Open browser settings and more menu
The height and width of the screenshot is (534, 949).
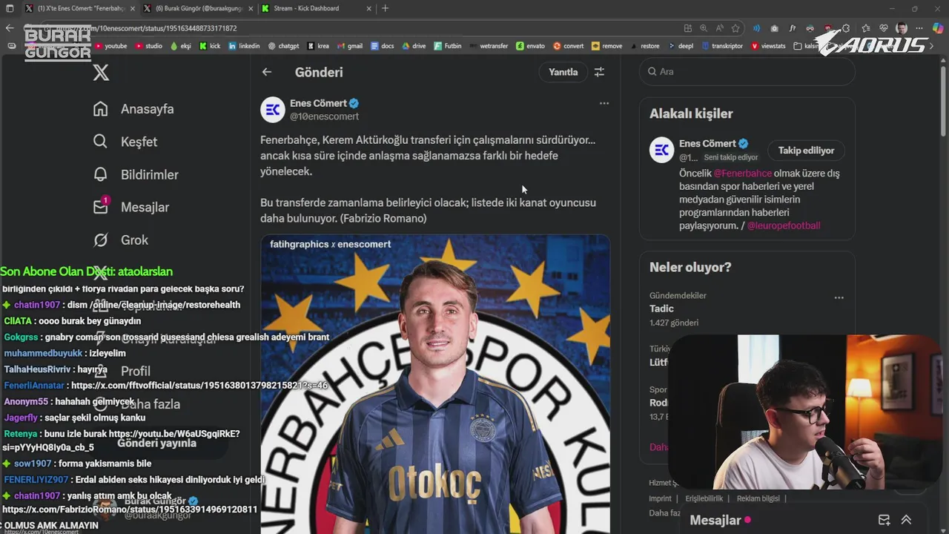click(x=919, y=28)
